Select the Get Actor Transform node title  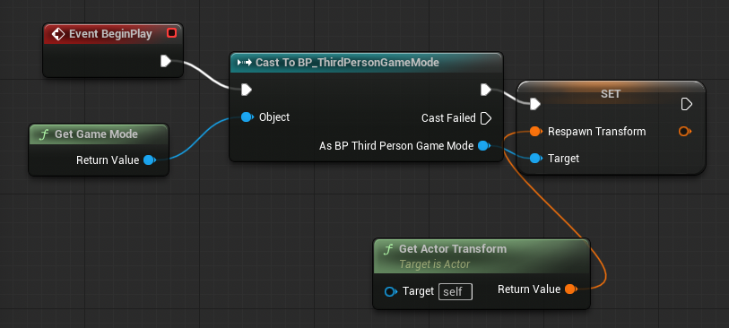point(452,249)
